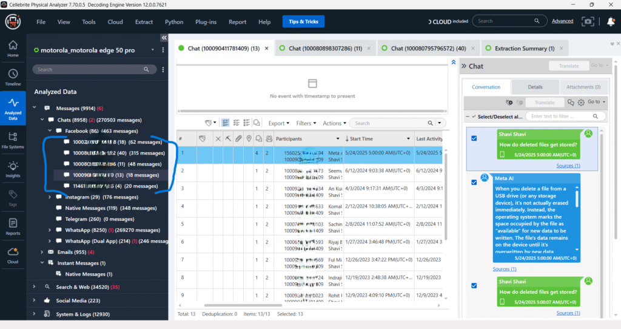Uncheck the 5:00:07 AM Shavi Shavi message checkbox

(x=474, y=286)
